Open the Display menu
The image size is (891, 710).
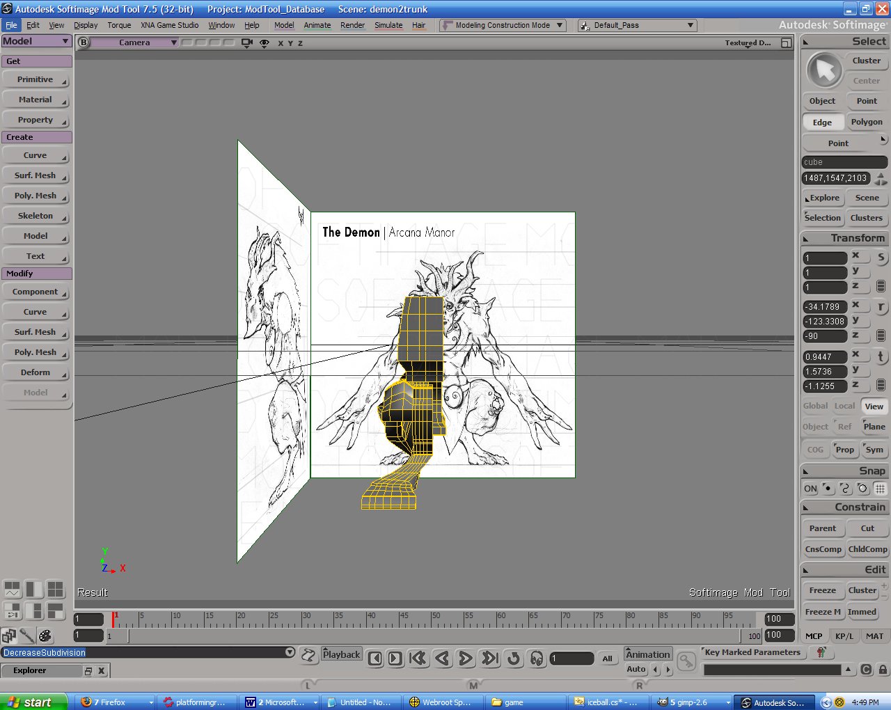[86, 25]
